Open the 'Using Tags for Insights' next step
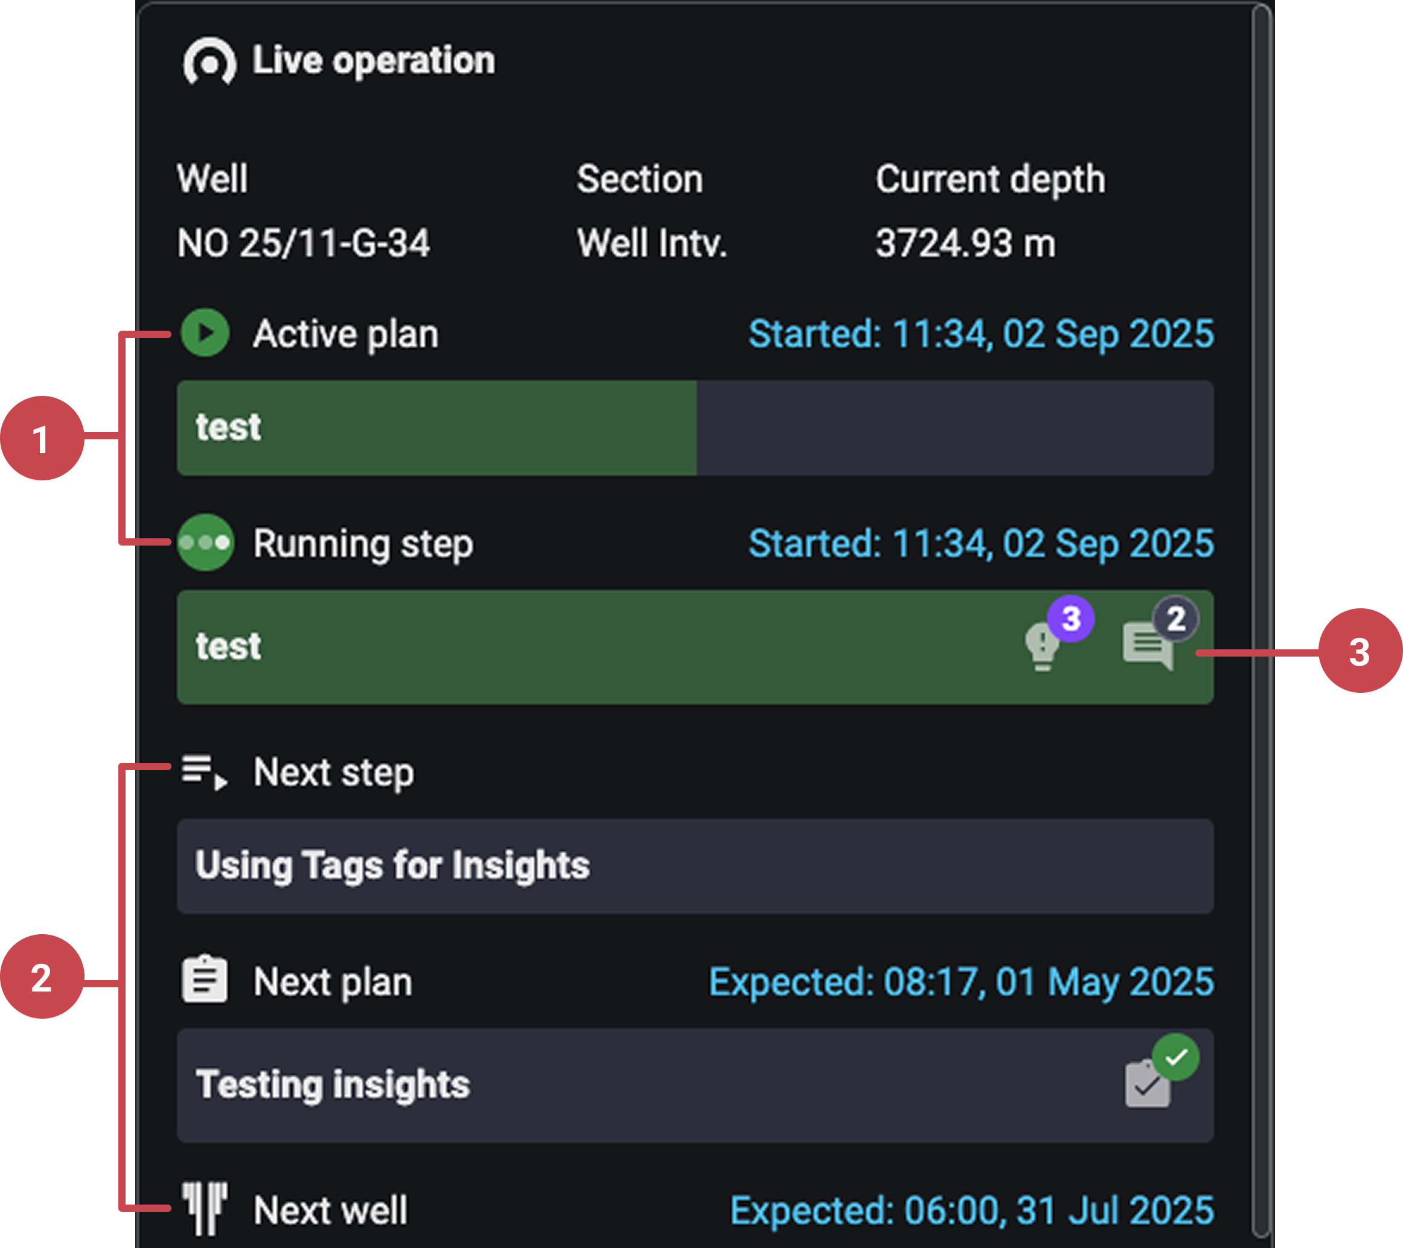This screenshot has height=1248, width=1403. pos(694,866)
